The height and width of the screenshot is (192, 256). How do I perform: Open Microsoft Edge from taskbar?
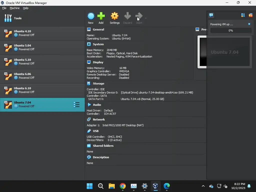pyautogui.click(x=166, y=186)
